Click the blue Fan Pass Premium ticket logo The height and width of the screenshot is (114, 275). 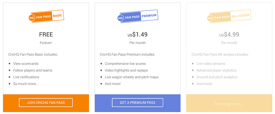click(138, 16)
